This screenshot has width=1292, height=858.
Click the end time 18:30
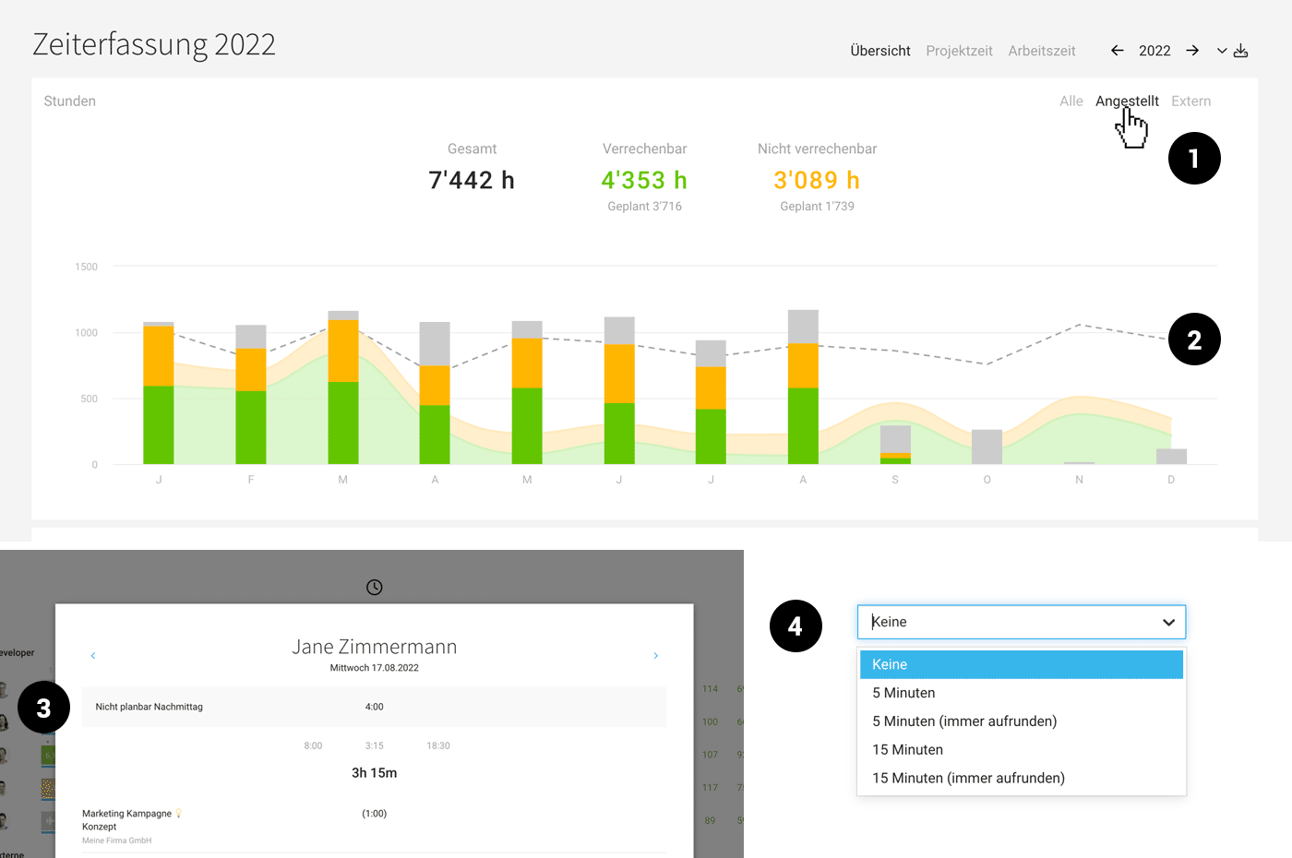click(438, 745)
